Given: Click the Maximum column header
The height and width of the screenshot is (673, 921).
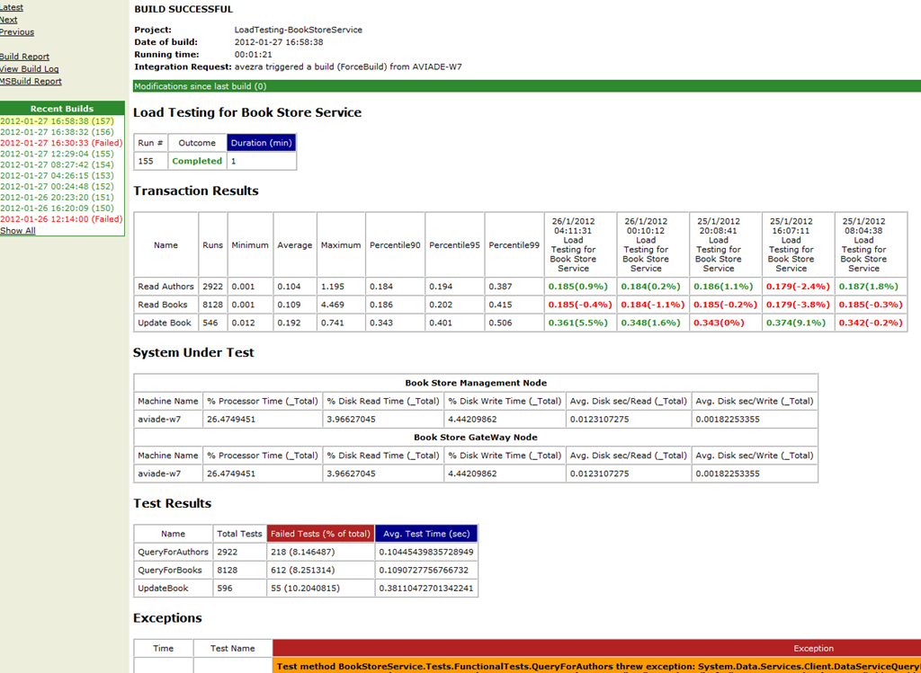Looking at the screenshot, I should point(341,245).
